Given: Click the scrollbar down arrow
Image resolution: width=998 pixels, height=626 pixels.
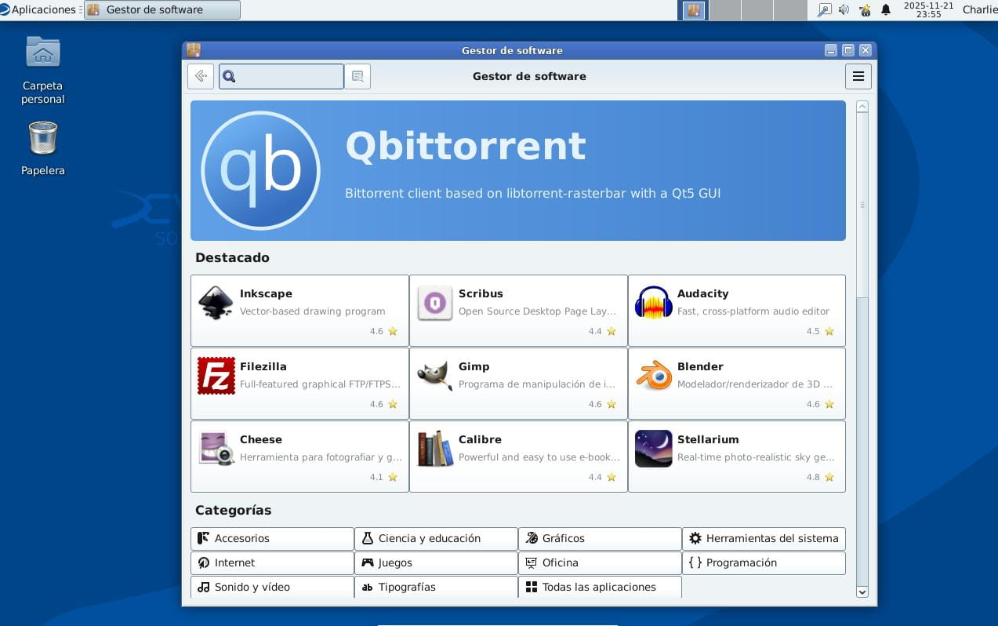Looking at the screenshot, I should [x=862, y=592].
